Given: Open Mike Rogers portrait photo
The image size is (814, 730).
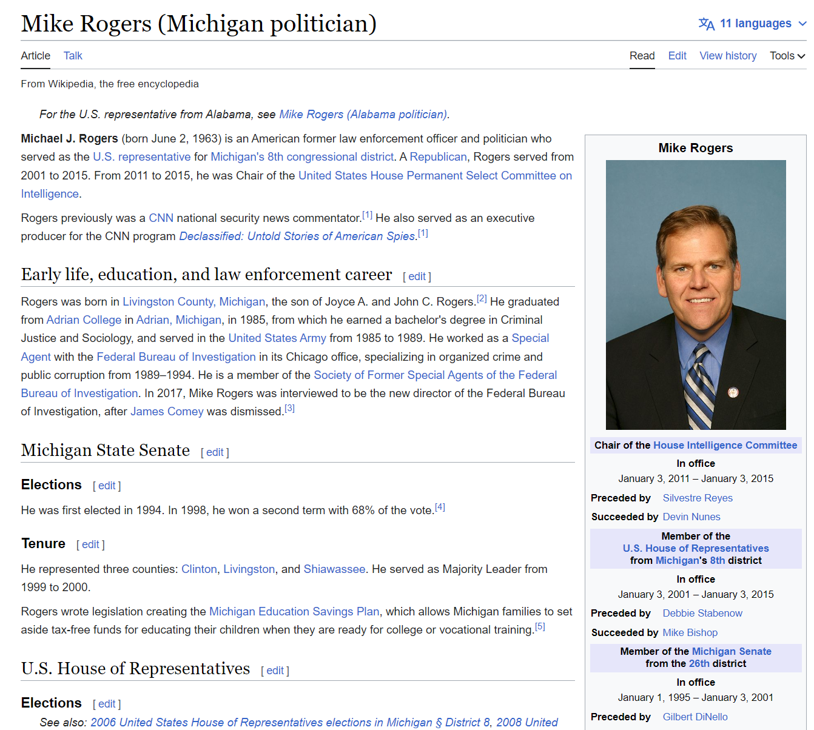Looking at the screenshot, I should [695, 295].
